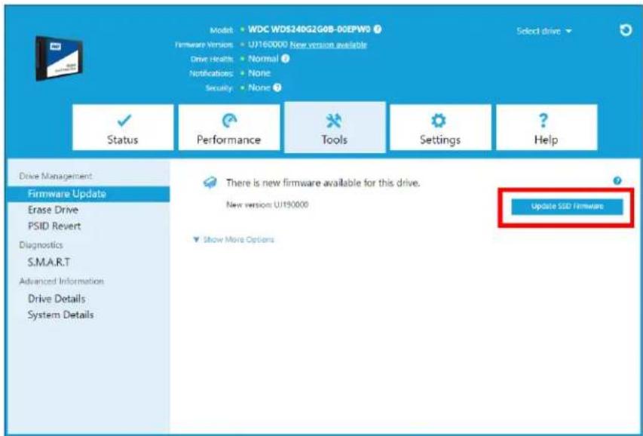
Task: Click the help icon beside Drive Health Normal
Action: pos(286,59)
